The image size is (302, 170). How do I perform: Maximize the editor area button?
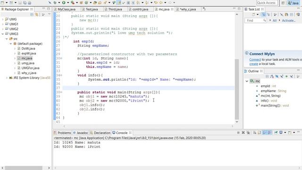click(239, 8)
